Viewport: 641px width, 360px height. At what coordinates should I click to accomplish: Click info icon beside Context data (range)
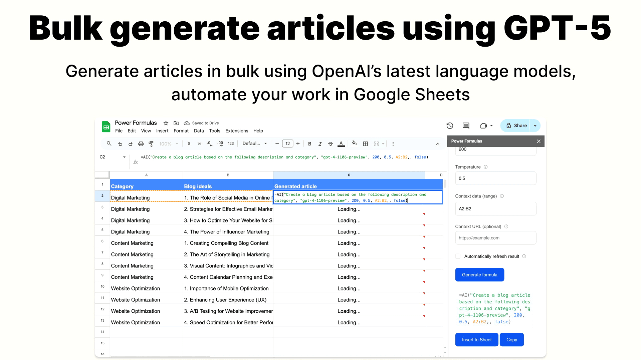click(x=502, y=196)
